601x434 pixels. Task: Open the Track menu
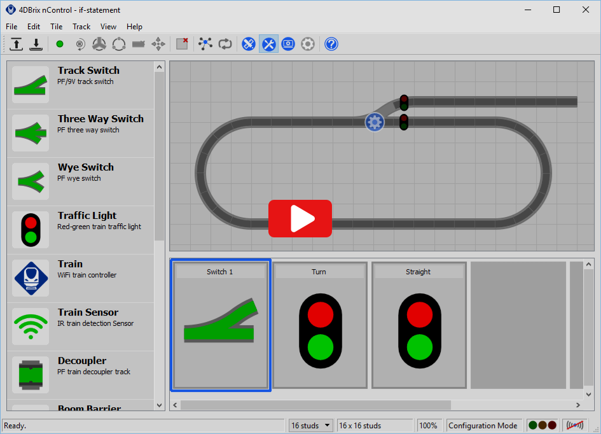81,27
